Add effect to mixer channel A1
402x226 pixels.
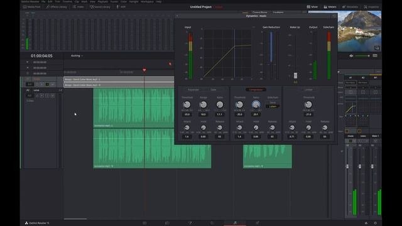click(x=350, y=92)
